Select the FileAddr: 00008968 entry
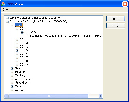The image size is (129, 102). [x=66, y=36]
